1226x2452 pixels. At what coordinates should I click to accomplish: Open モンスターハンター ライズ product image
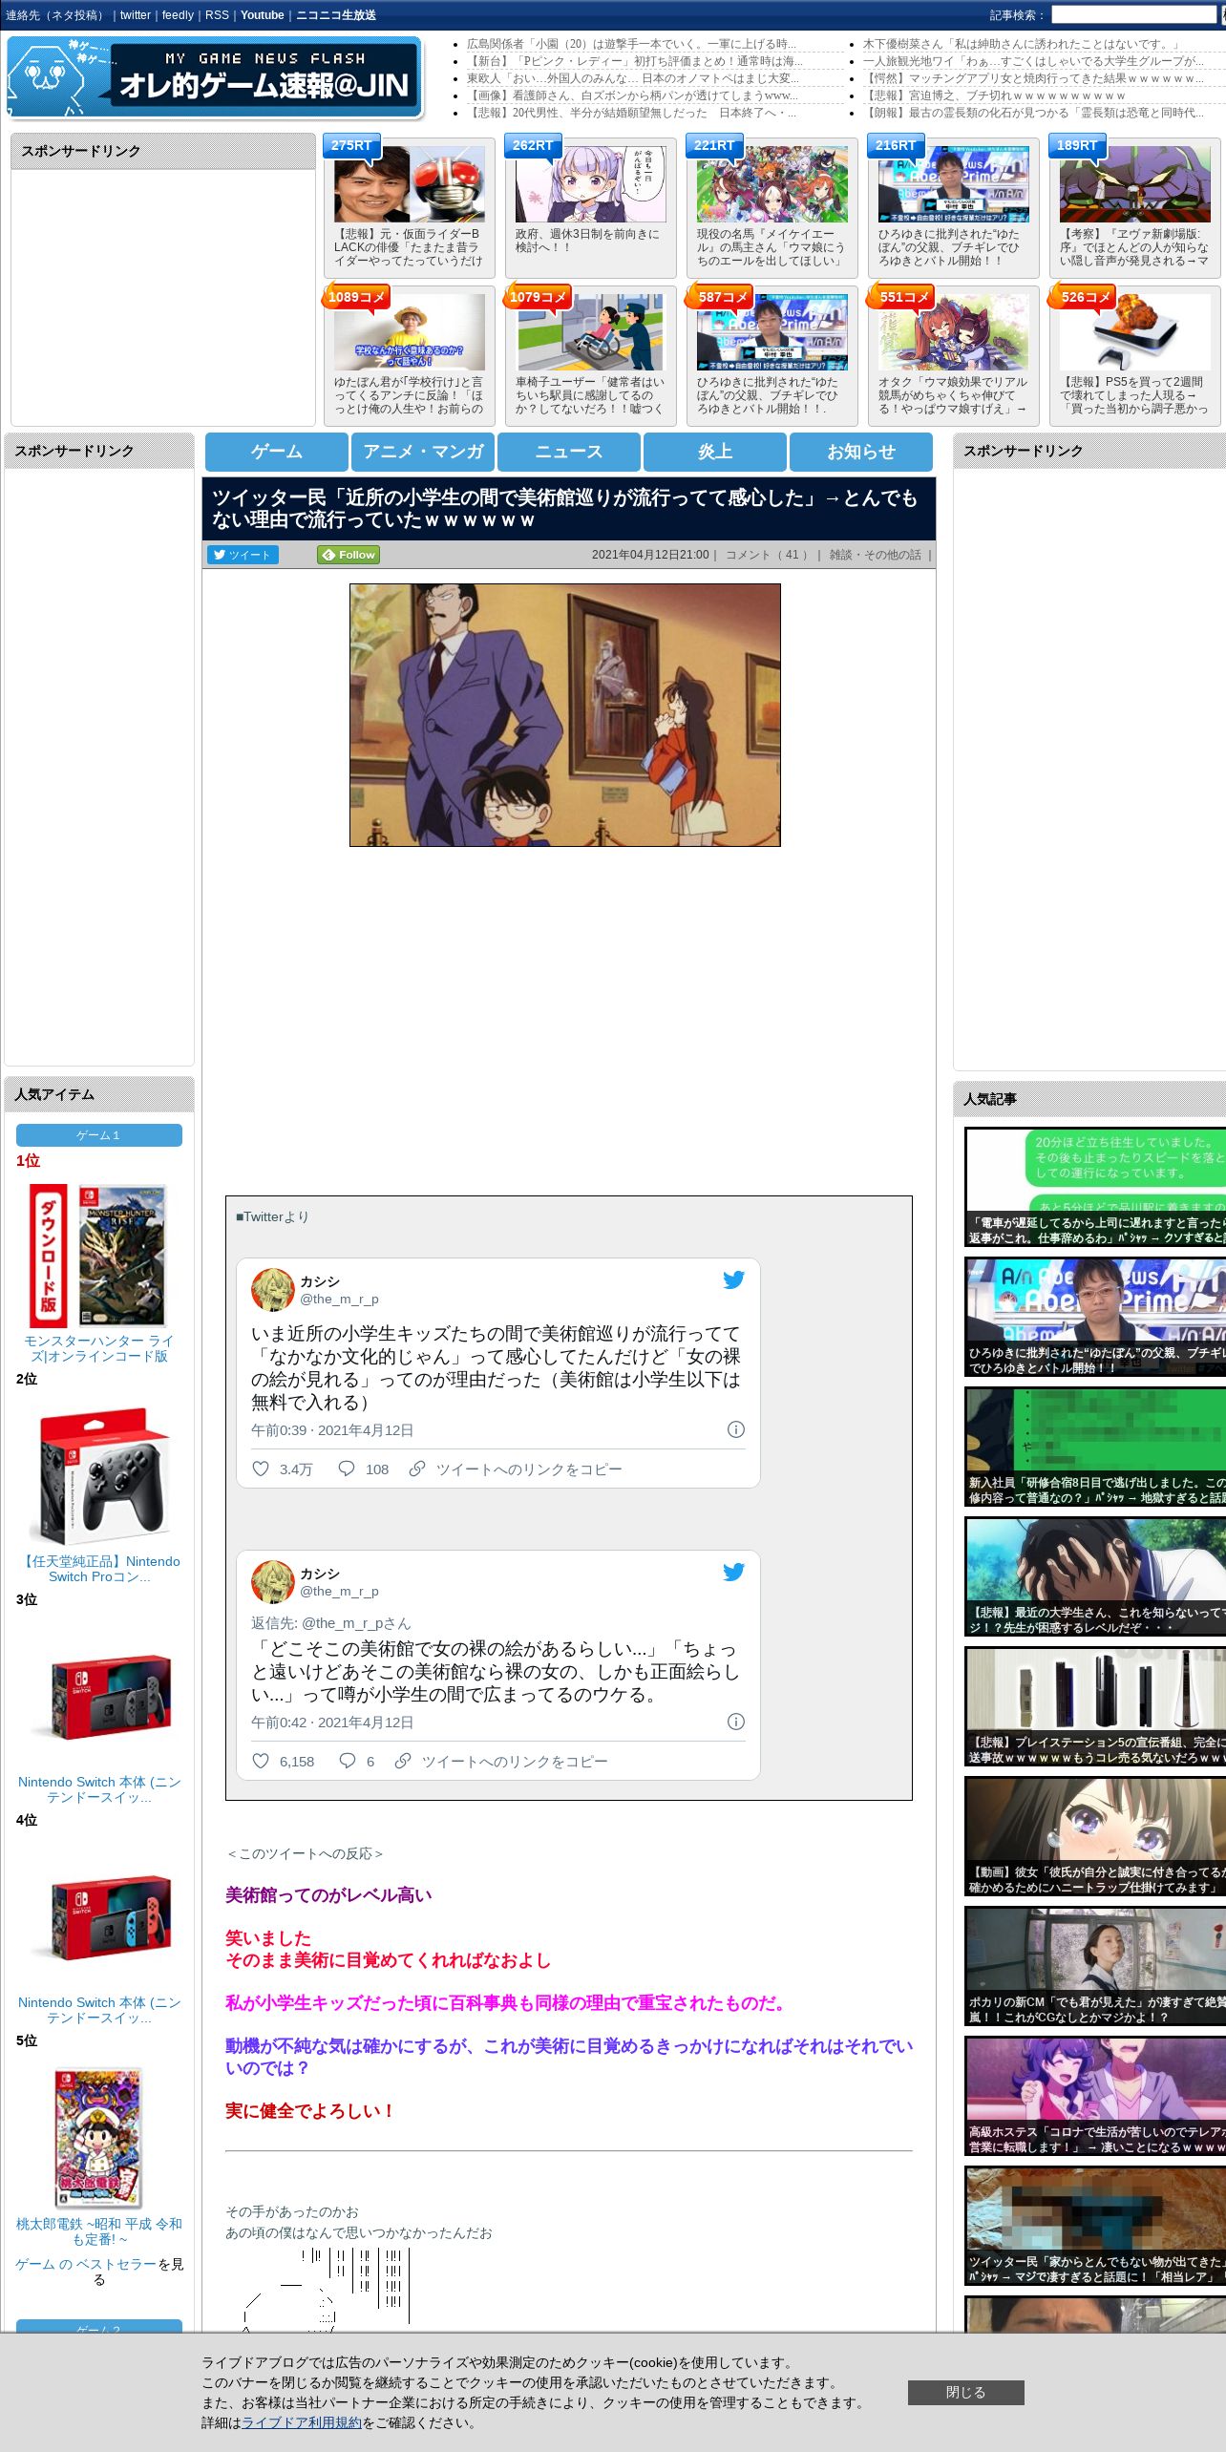[x=99, y=1256]
